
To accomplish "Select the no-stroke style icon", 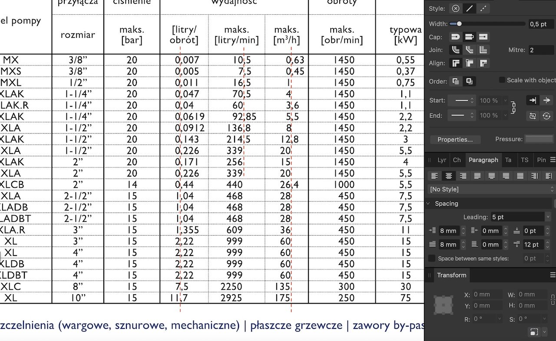I will pyautogui.click(x=455, y=8).
